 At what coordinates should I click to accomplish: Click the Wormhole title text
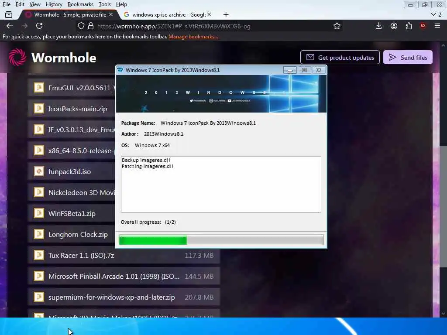[x=64, y=58]
